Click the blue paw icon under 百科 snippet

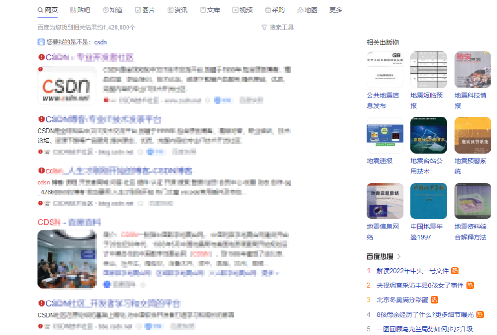[107, 285]
